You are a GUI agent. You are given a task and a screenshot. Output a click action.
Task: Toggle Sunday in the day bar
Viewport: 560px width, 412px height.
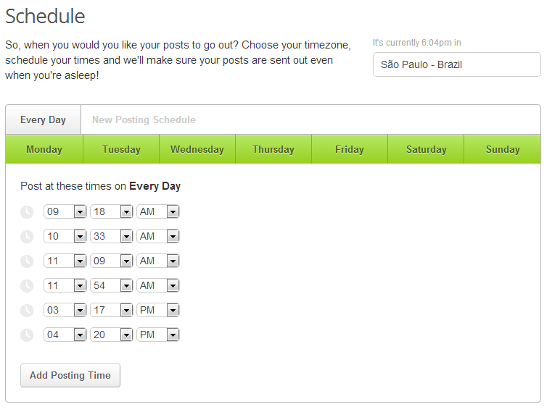pos(503,150)
